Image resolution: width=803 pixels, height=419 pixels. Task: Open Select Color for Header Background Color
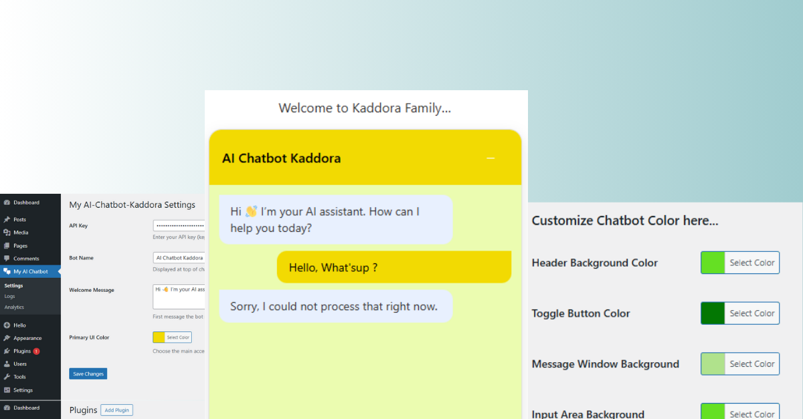751,263
